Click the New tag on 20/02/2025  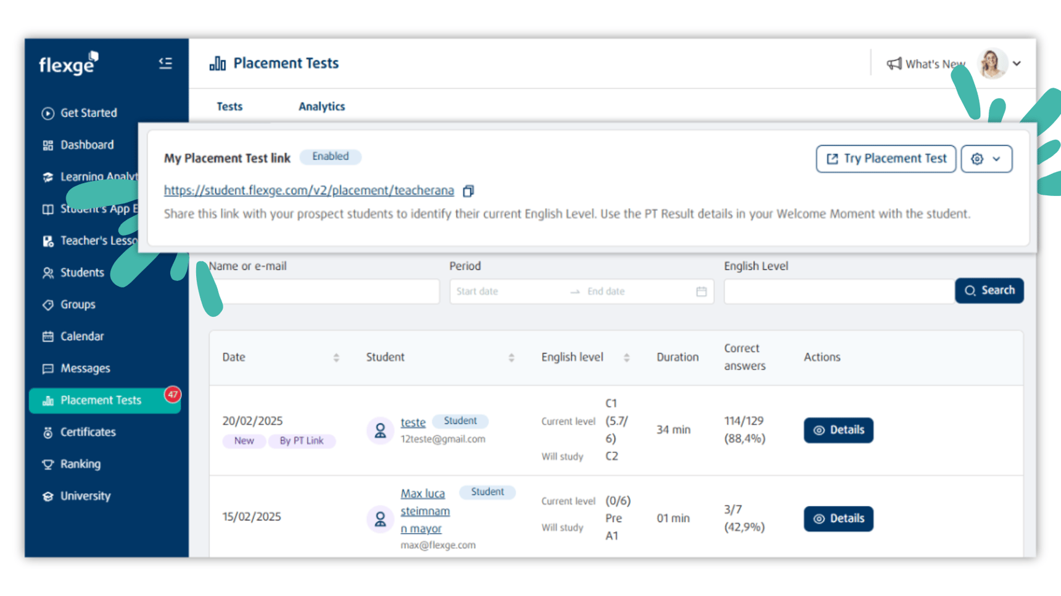(x=244, y=441)
